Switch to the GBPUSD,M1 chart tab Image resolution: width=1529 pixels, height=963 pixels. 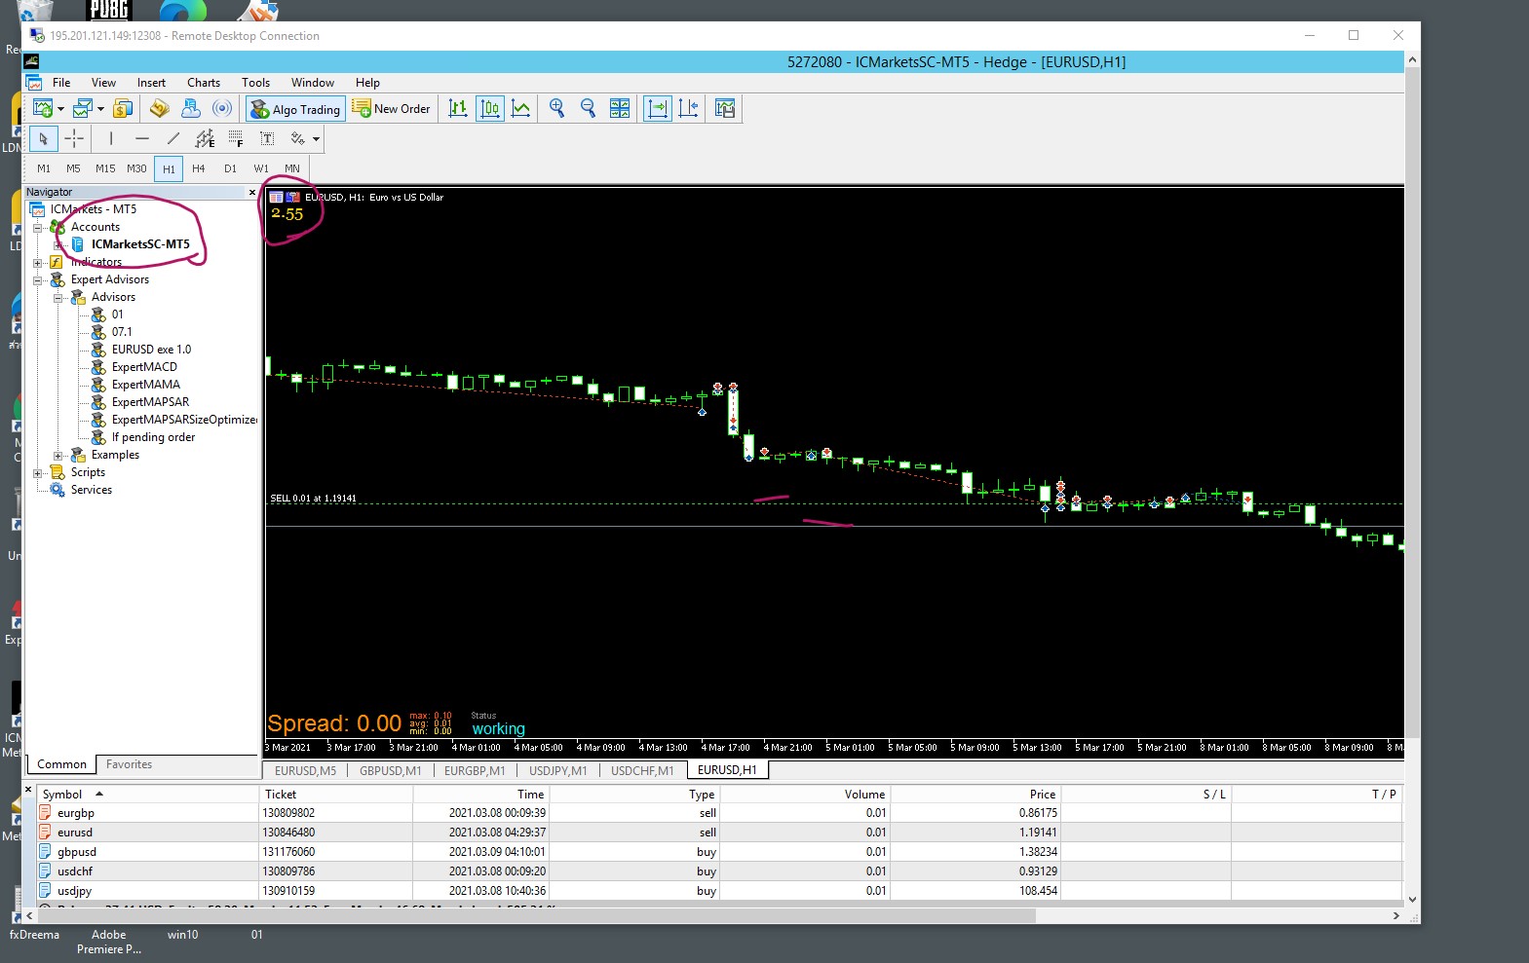[390, 770]
